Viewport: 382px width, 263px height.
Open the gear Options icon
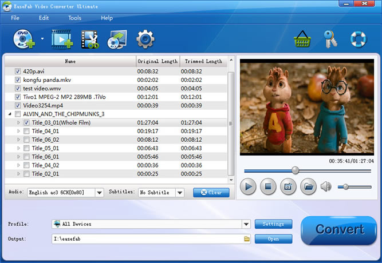(145, 39)
